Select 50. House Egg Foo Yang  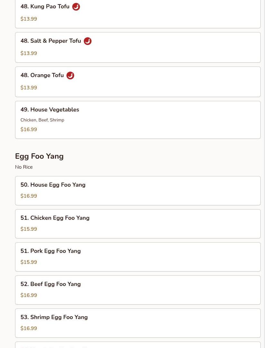pyautogui.click(x=138, y=191)
